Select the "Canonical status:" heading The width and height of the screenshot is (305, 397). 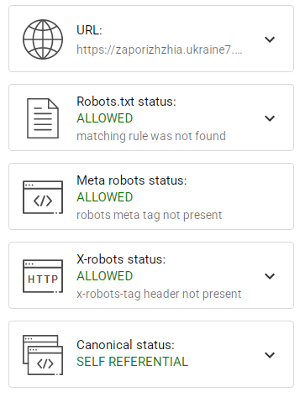click(x=125, y=345)
